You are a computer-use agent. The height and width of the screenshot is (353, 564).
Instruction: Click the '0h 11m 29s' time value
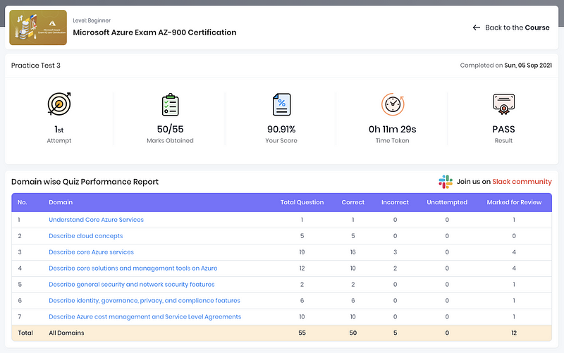[393, 129]
